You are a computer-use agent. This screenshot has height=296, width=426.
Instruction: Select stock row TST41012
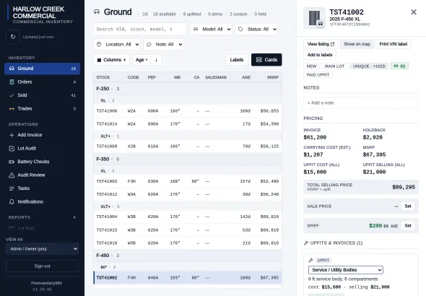[x=188, y=194]
